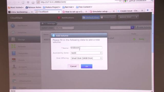Switch to the CloudStack tab

(x=48, y=12)
